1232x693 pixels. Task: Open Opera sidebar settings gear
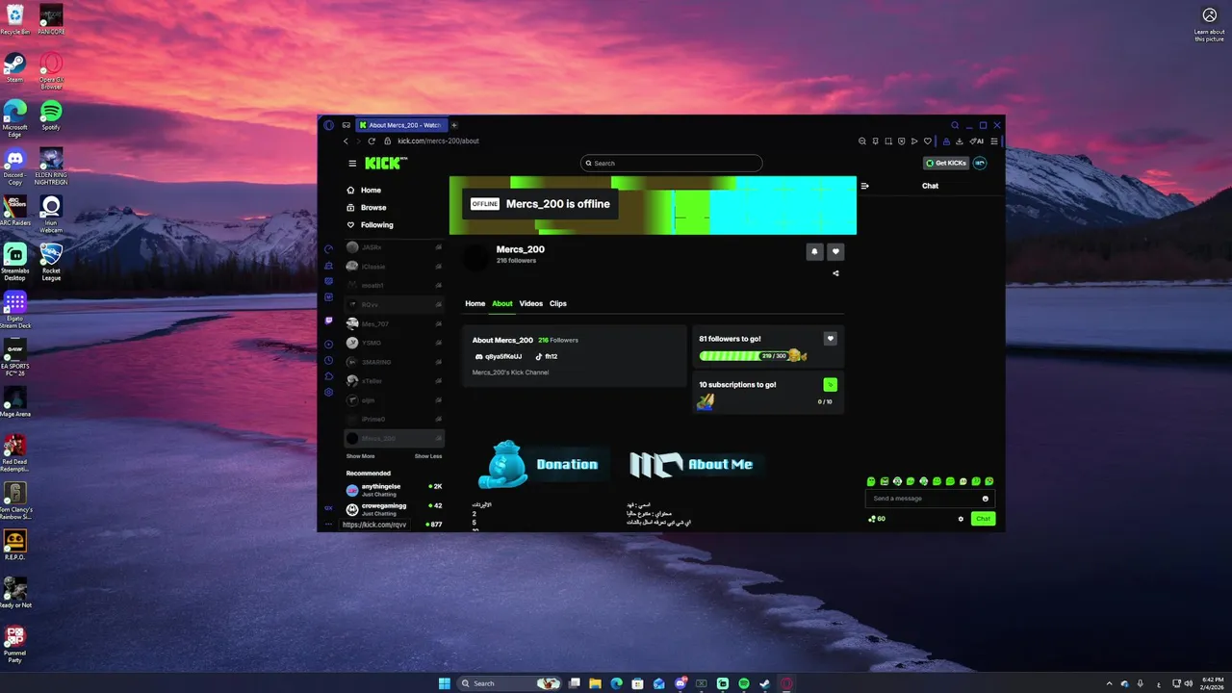328,392
